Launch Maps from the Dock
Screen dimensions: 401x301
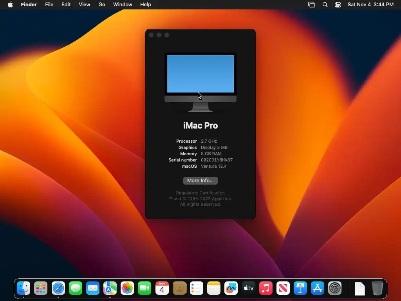[110, 288]
